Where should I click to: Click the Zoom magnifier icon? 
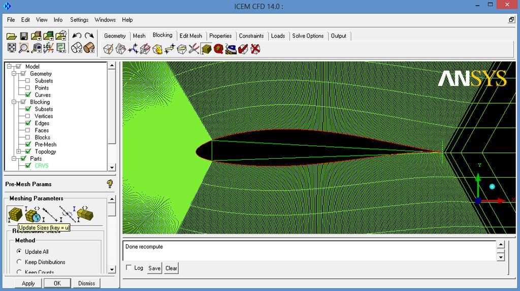pos(24,48)
